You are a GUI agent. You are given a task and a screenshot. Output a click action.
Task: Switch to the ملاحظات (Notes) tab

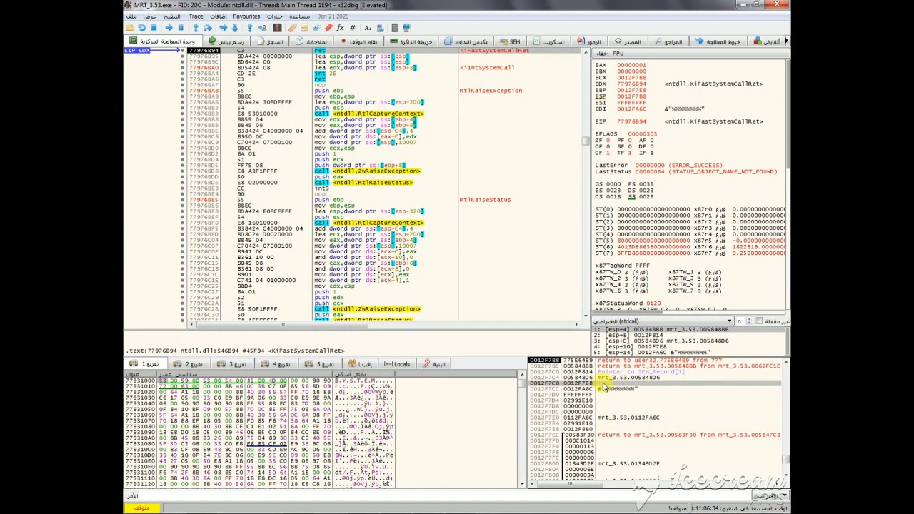(311, 41)
